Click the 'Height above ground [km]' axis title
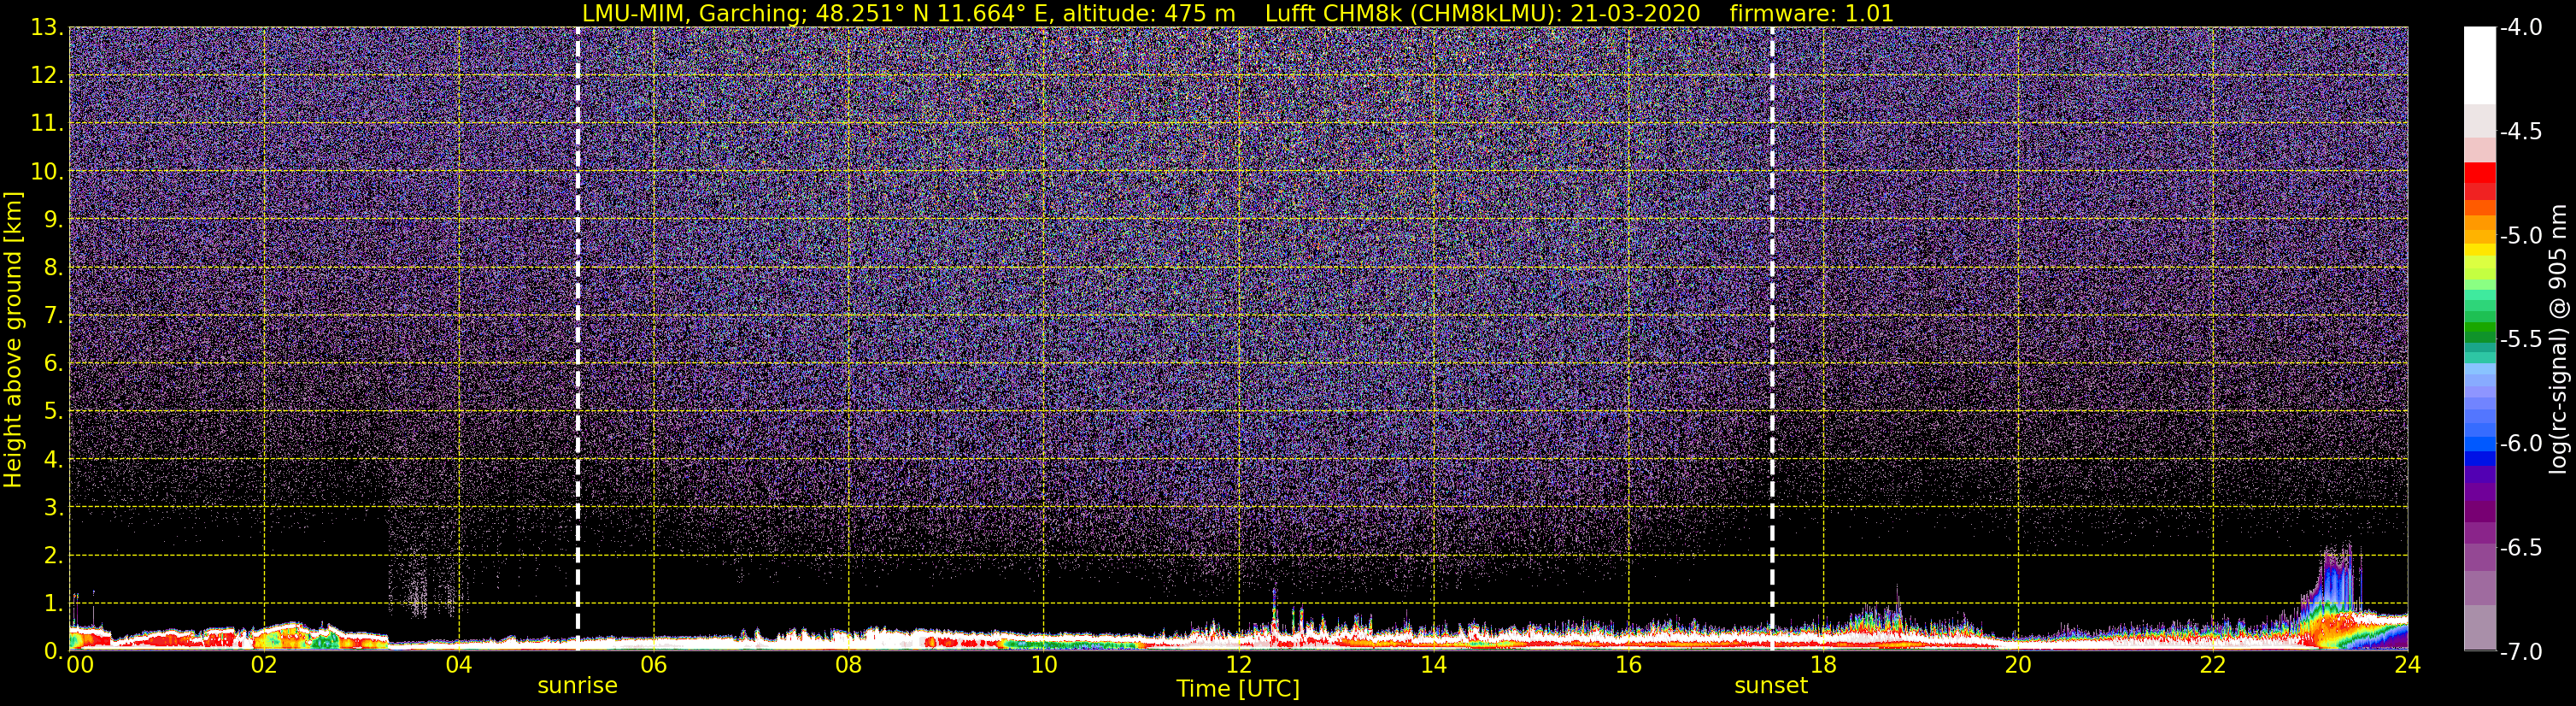Screen dimensions: 2576x706 click(x=13, y=340)
